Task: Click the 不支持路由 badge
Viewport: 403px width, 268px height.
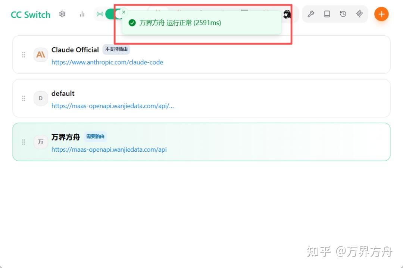Action: point(116,49)
